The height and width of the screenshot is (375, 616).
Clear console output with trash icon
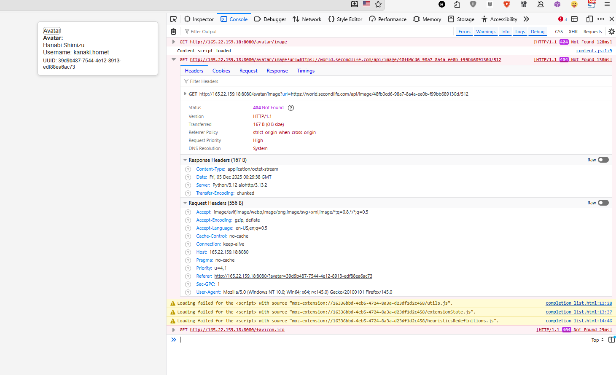point(173,32)
